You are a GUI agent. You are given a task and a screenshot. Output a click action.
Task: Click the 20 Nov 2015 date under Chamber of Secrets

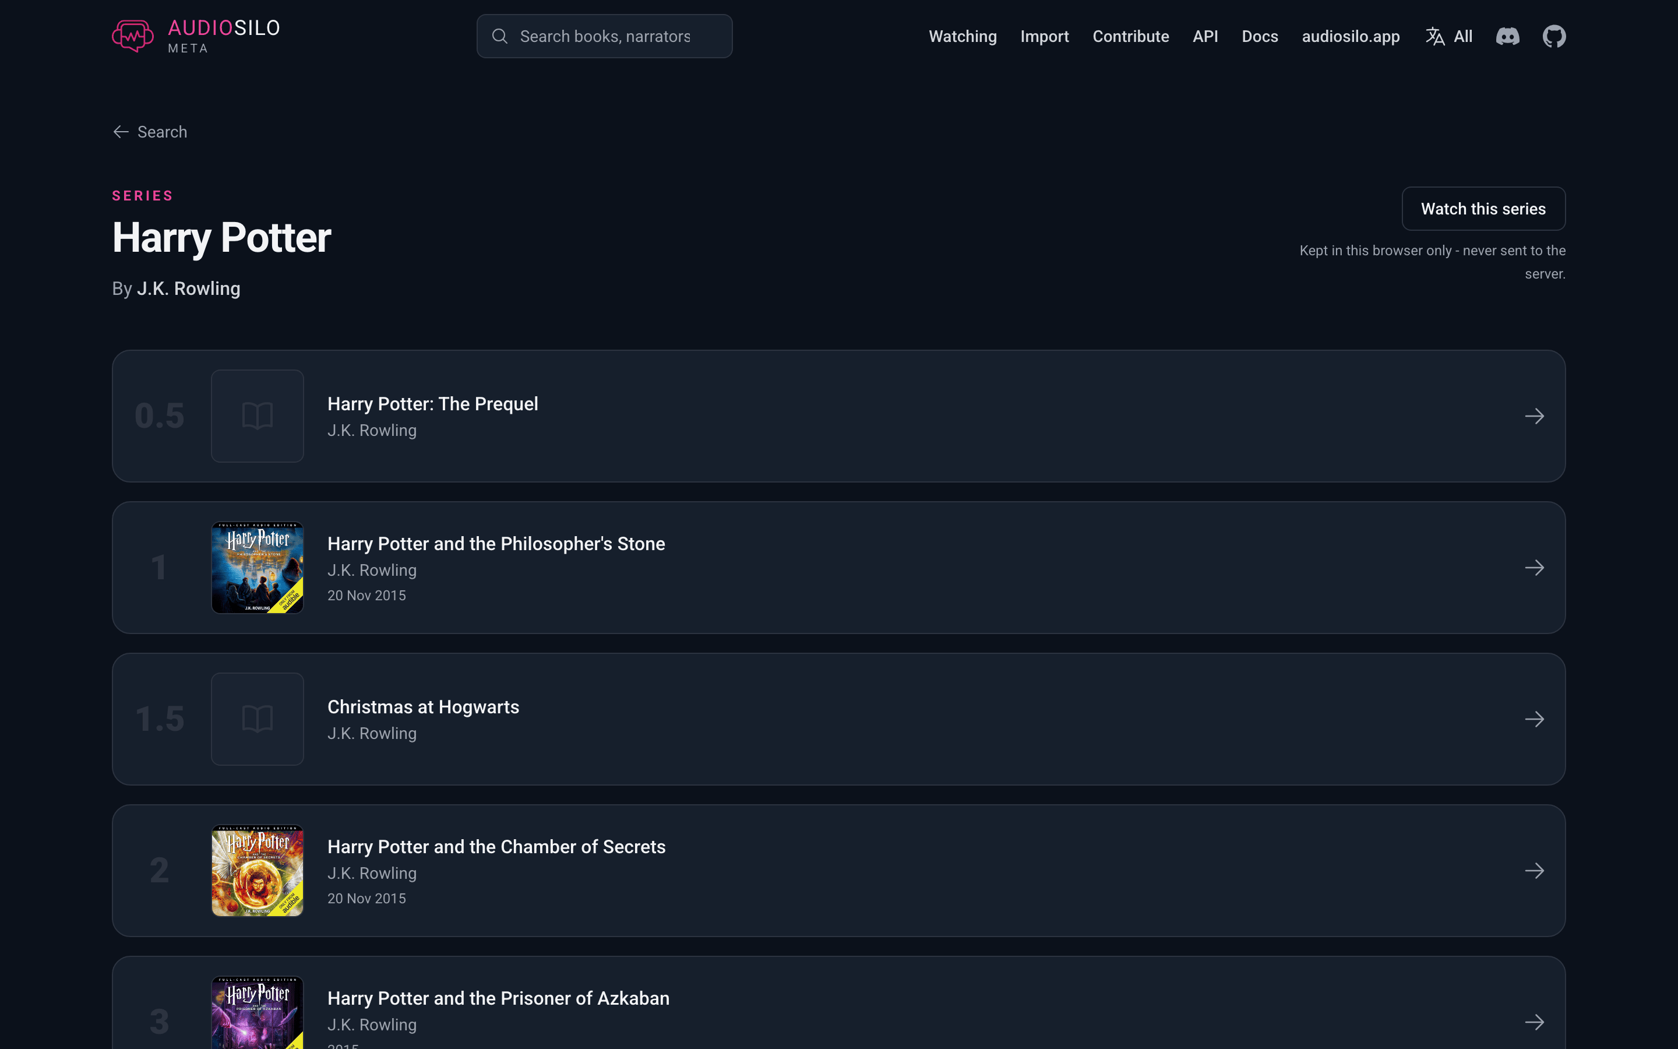(367, 899)
